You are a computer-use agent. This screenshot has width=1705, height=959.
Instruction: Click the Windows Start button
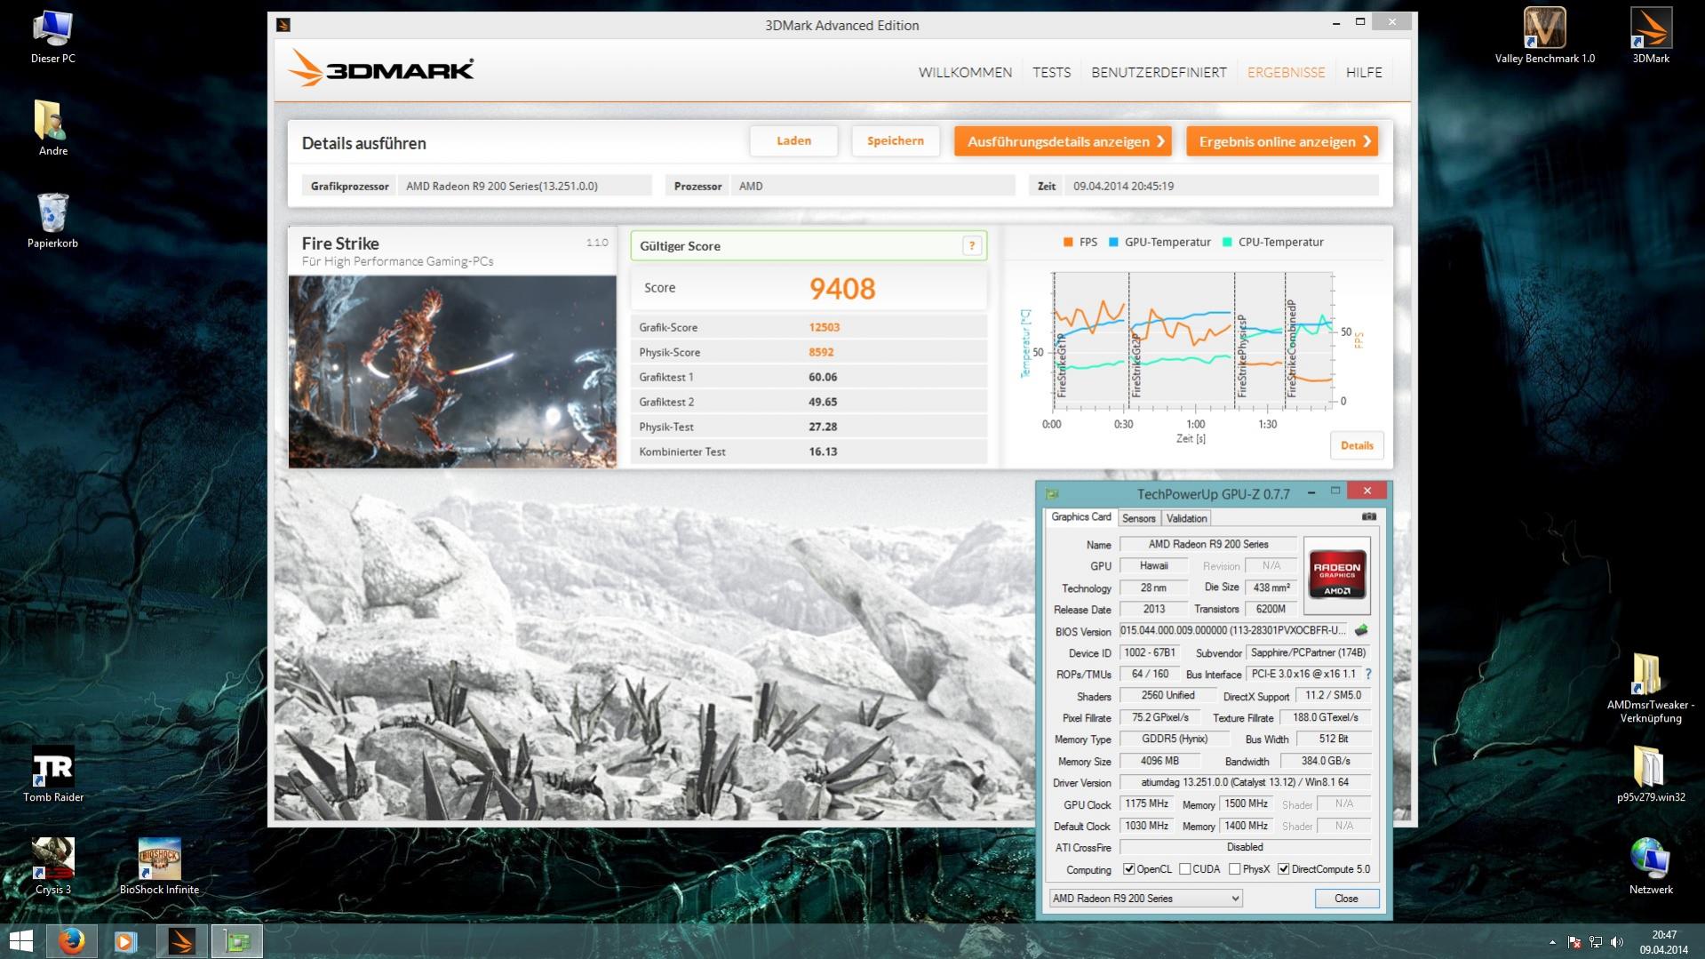[20, 941]
